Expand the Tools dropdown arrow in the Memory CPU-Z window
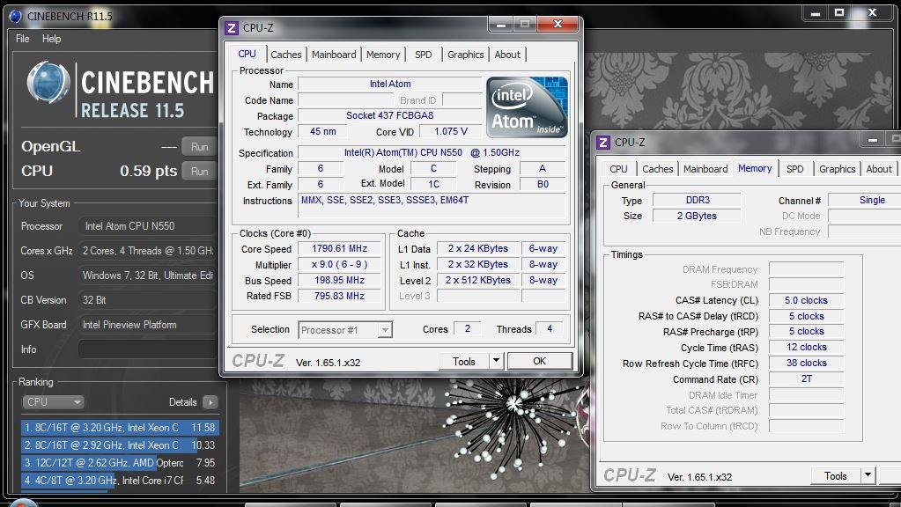 (x=868, y=476)
